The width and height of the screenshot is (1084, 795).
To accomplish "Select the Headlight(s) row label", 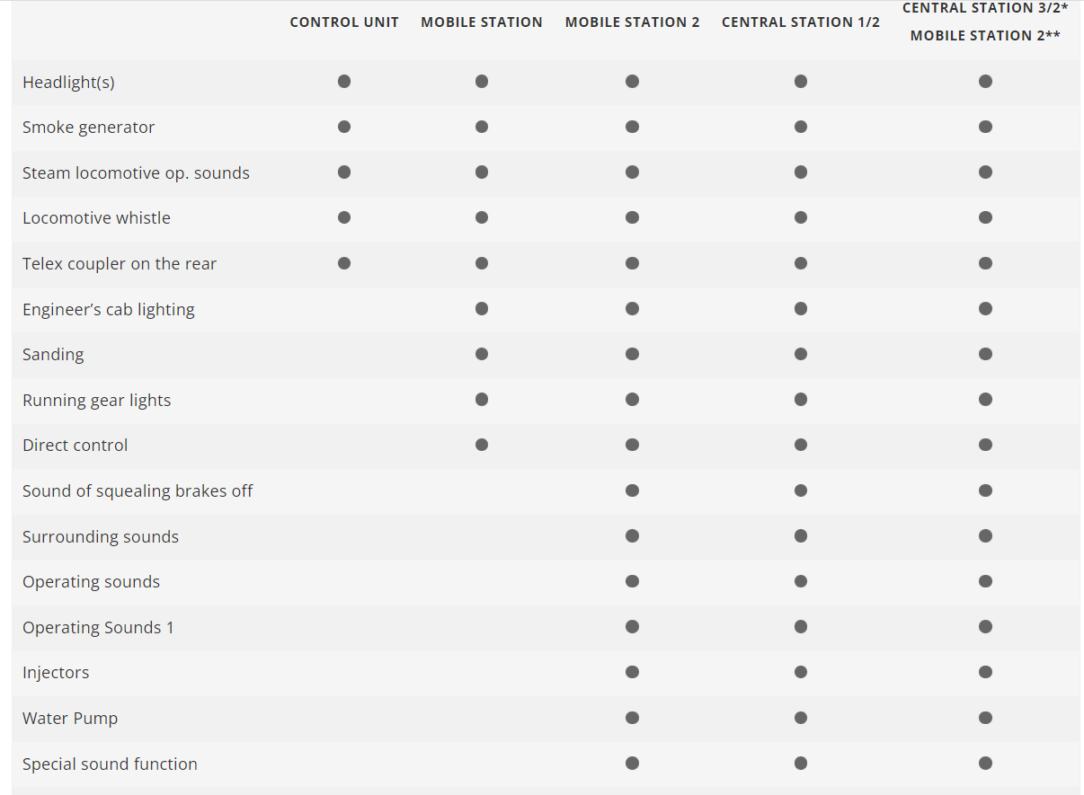I will [68, 83].
